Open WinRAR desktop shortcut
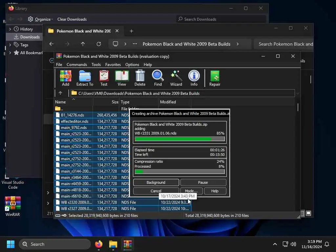Image resolution: width=336 pixels, height=252 pixels. click(13, 206)
